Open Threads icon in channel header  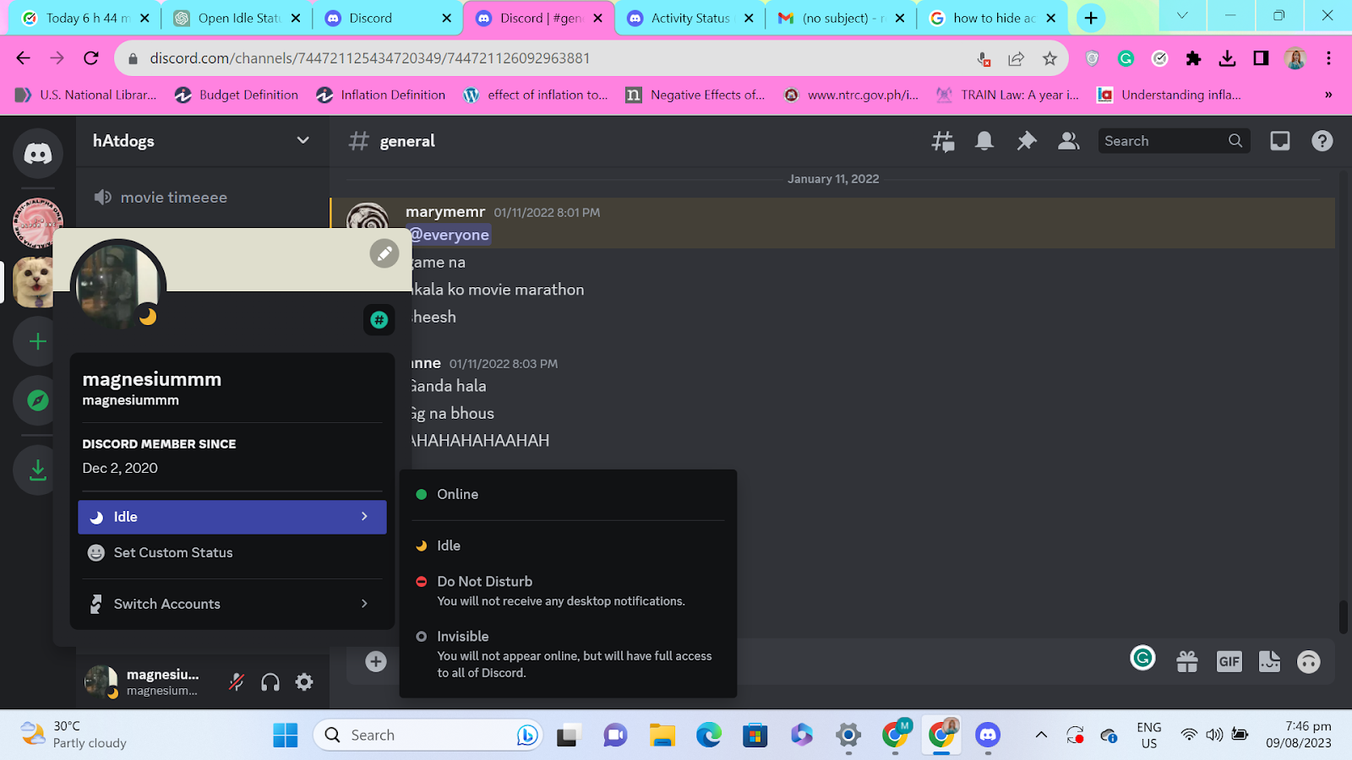(x=943, y=141)
